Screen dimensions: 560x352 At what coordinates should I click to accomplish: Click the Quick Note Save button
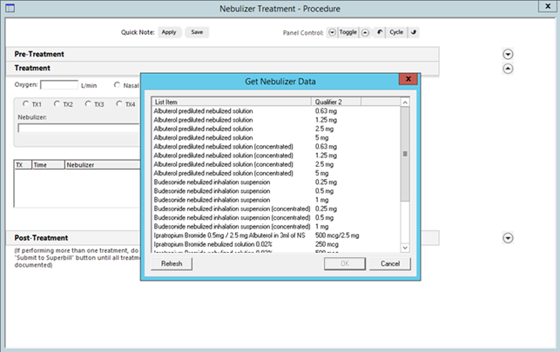197,32
